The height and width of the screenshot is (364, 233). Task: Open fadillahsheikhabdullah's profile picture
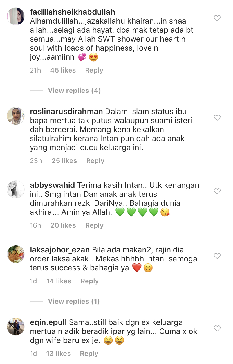[x=16, y=16]
